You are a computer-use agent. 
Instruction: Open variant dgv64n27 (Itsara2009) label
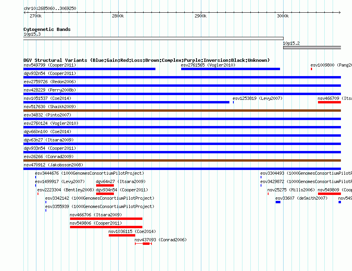pyautogui.click(x=121, y=181)
